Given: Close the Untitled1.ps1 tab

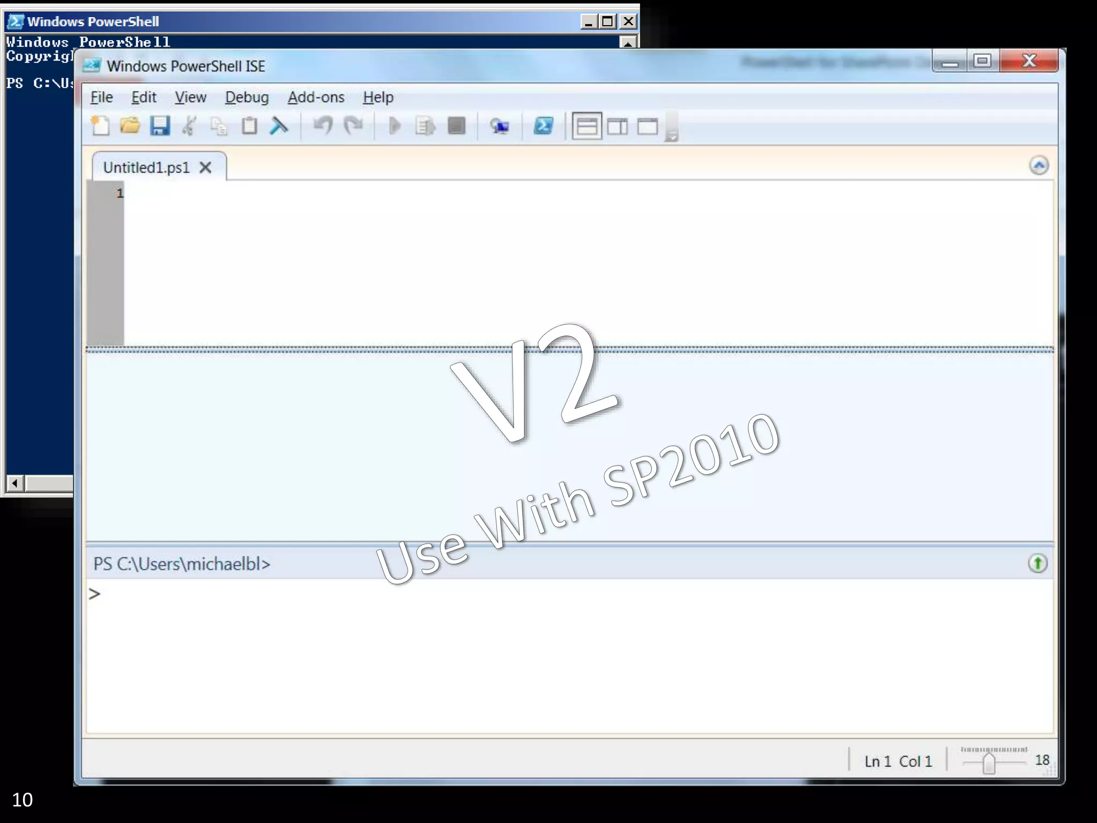Looking at the screenshot, I should click(x=205, y=168).
